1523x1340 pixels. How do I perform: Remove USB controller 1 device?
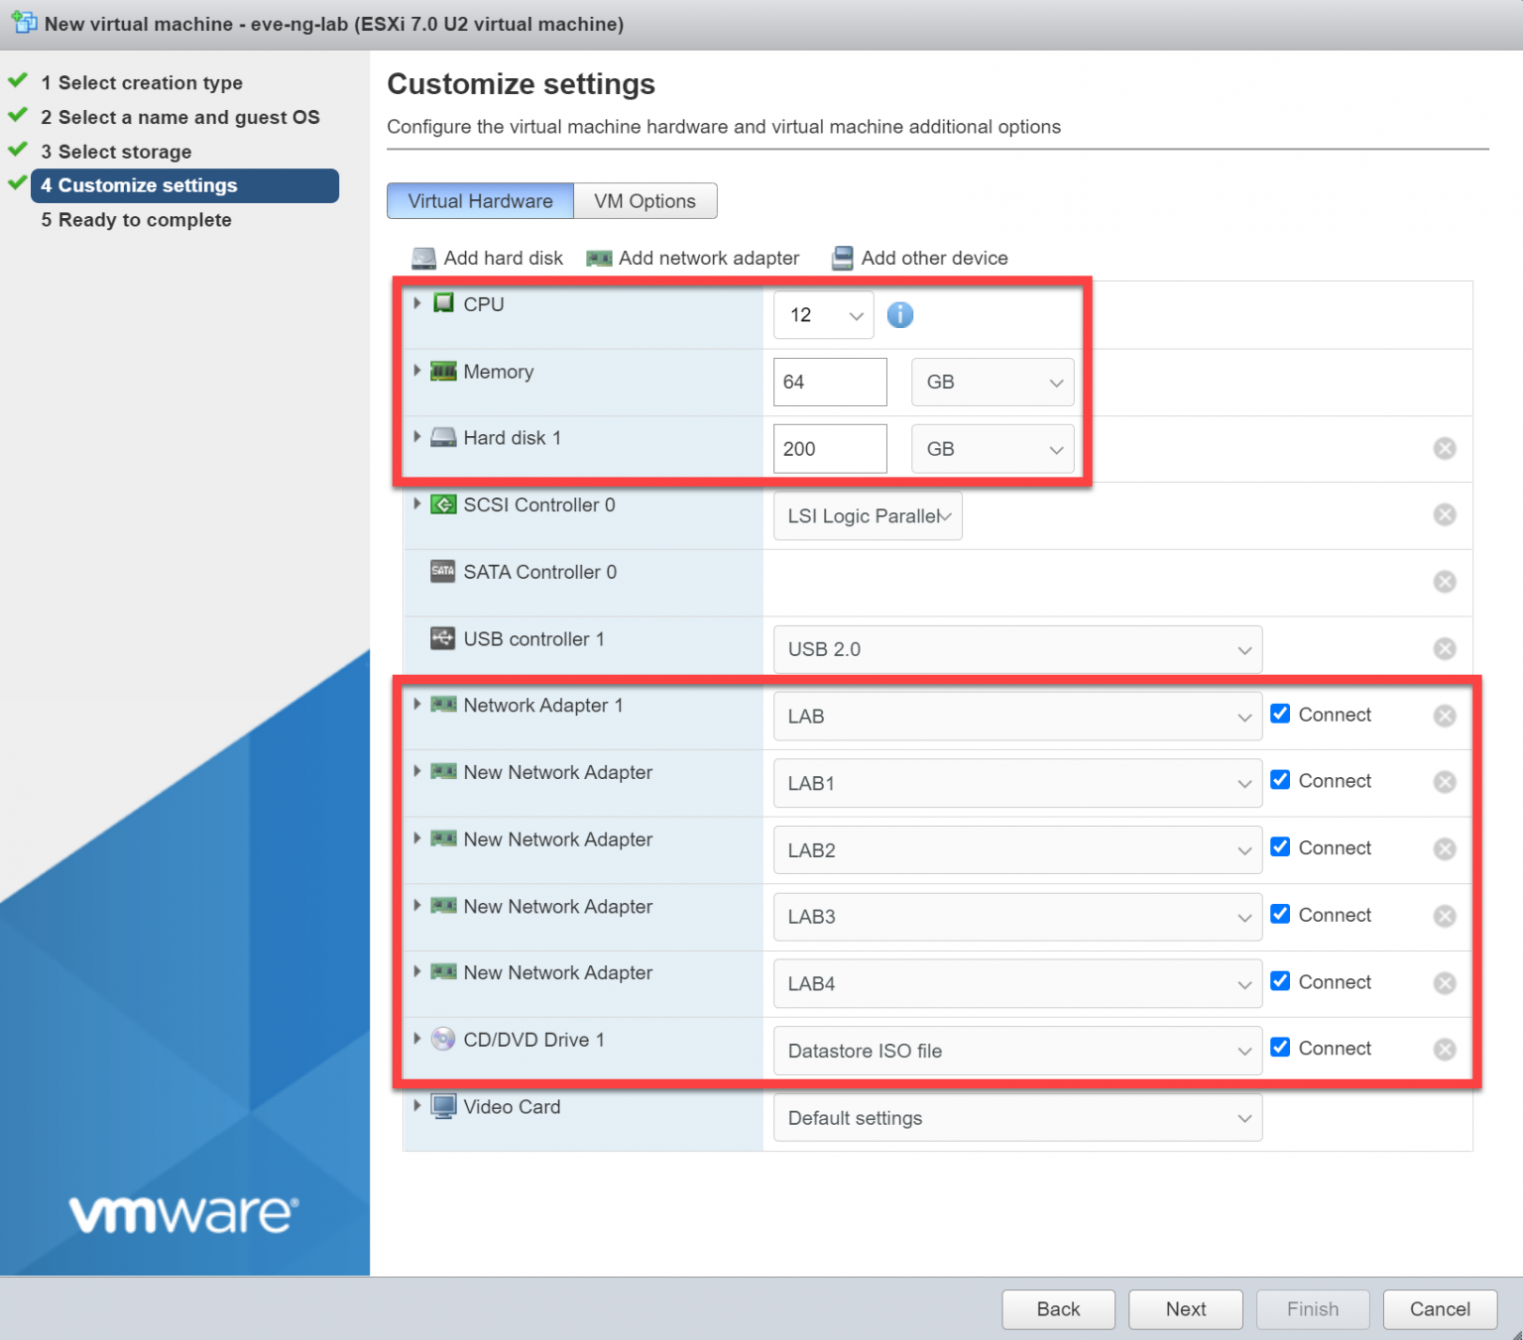(x=1445, y=648)
